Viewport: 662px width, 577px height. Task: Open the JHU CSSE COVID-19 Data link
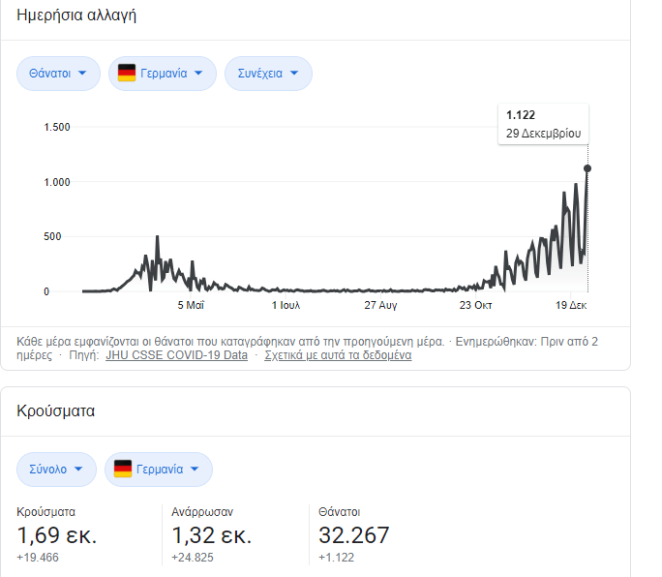coord(176,355)
